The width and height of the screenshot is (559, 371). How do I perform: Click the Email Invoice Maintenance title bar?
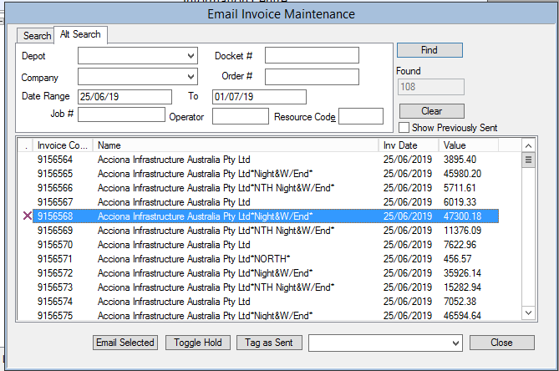(281, 14)
